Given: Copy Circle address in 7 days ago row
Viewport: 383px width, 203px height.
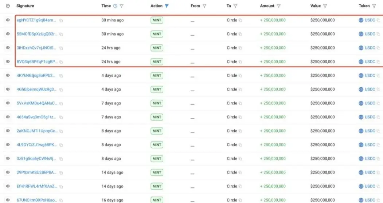Looking at the screenshot, I should [241, 103].
